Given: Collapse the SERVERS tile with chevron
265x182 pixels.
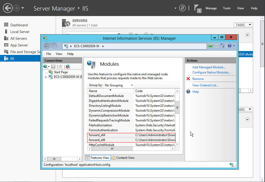Looking at the screenshot, I should [x=247, y=35].
